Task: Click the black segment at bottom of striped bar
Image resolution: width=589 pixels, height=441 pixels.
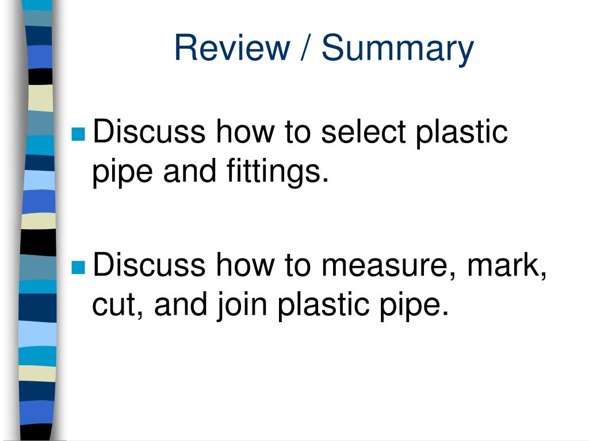Action: click(x=36, y=432)
